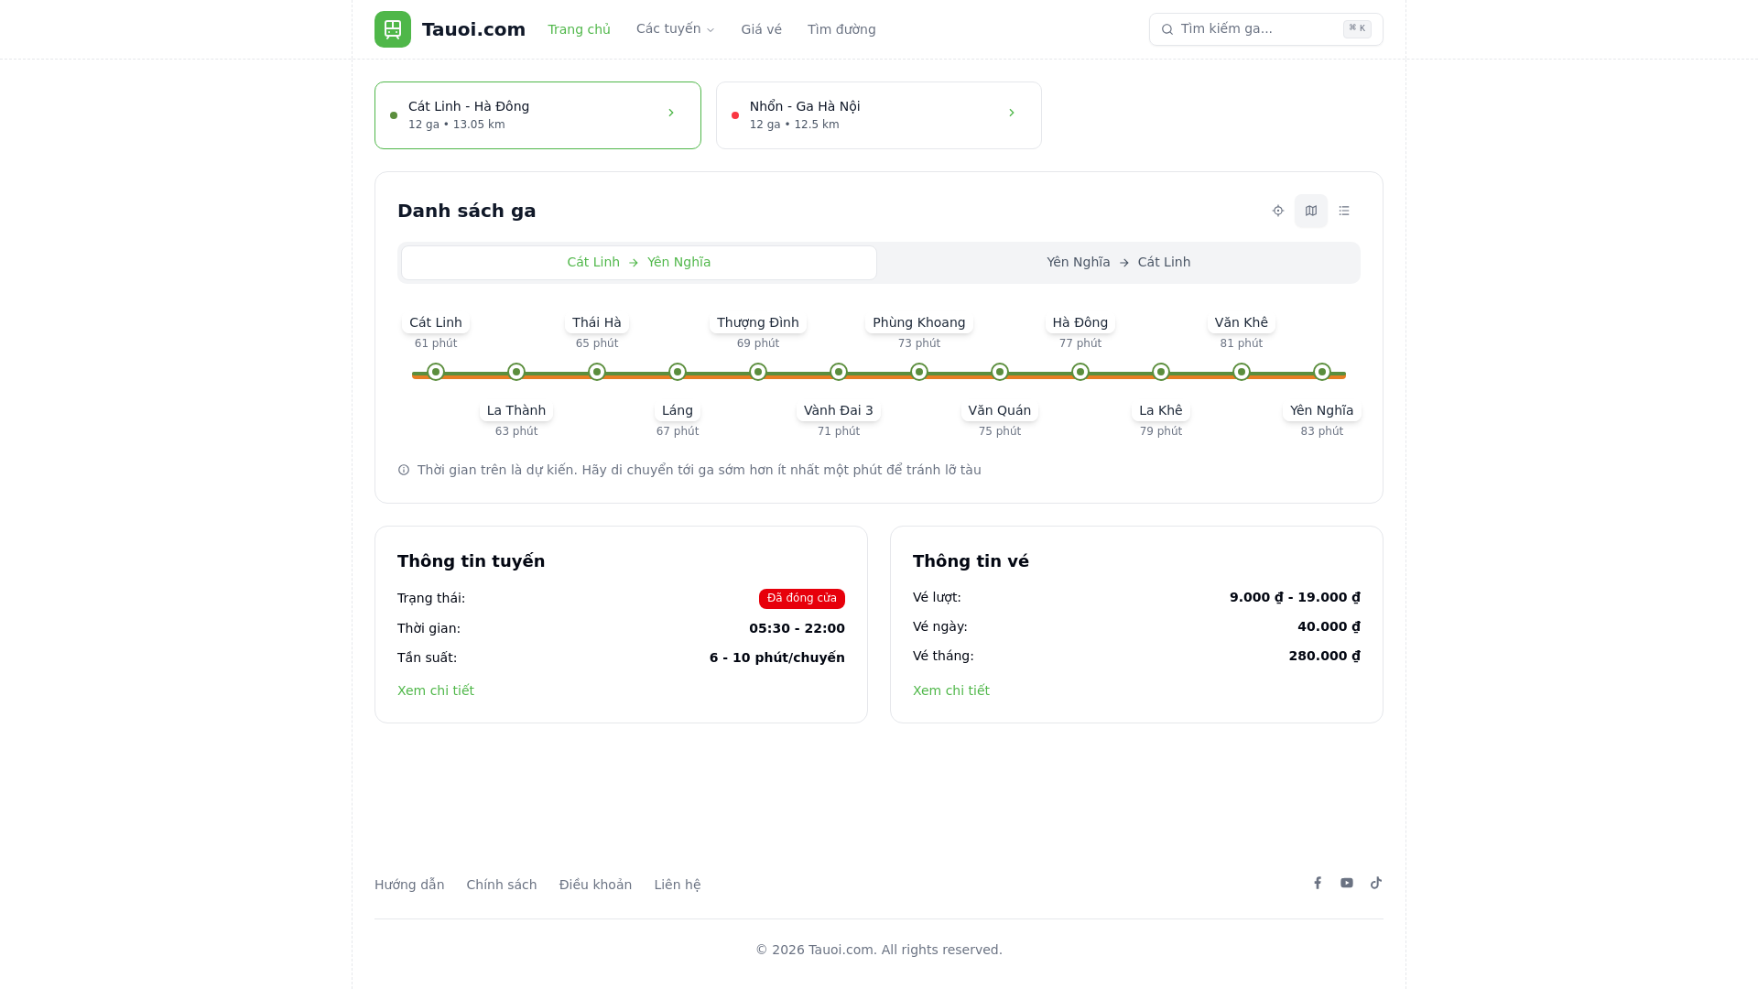Click the Tauoi.com train logo icon
This screenshot has width=1758, height=989.
tap(393, 29)
